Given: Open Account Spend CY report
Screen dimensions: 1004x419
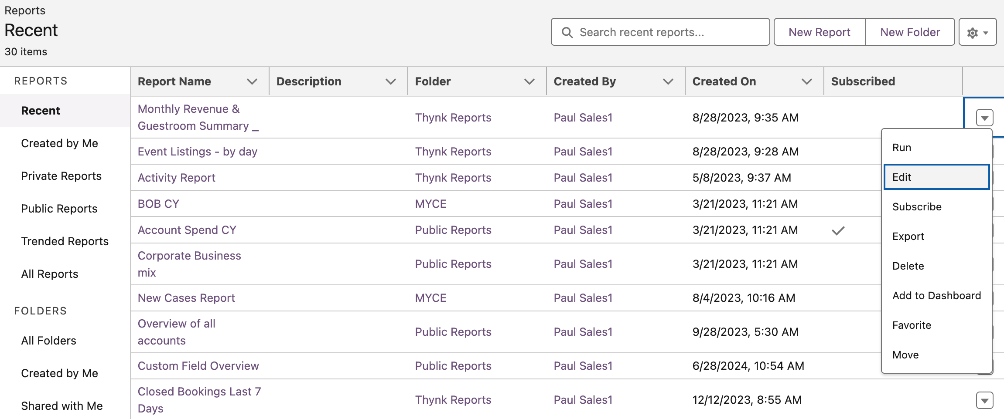Looking at the screenshot, I should tap(187, 230).
